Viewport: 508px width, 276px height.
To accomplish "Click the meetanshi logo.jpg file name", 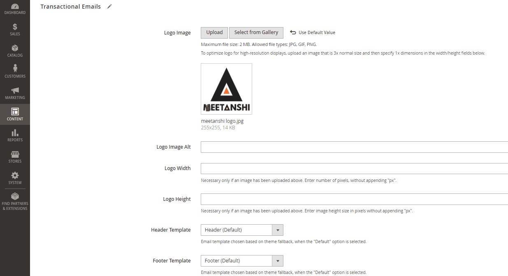I will click(222, 121).
